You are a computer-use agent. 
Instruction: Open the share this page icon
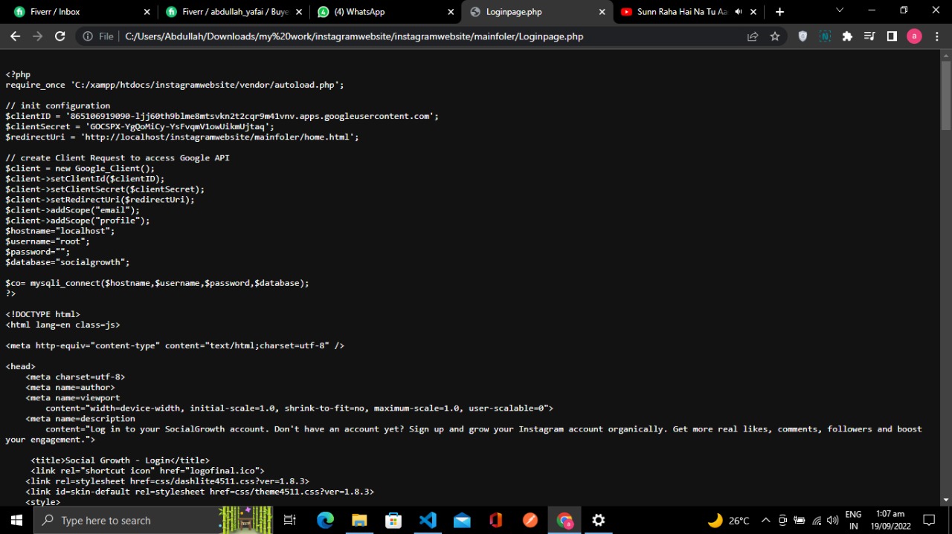[x=753, y=36]
